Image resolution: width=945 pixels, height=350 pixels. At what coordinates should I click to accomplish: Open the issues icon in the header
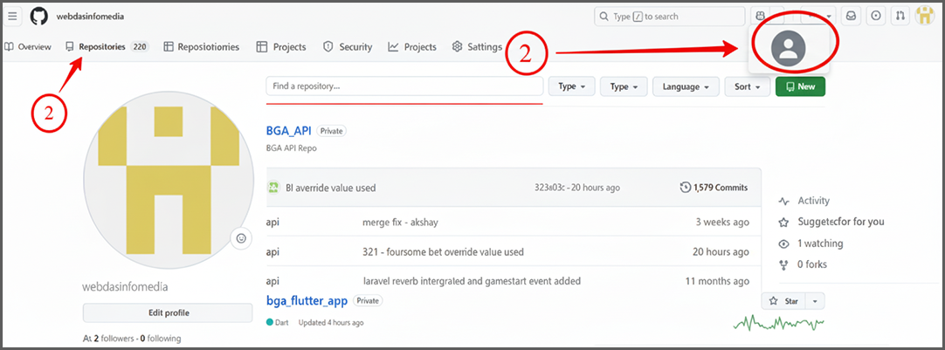876,17
